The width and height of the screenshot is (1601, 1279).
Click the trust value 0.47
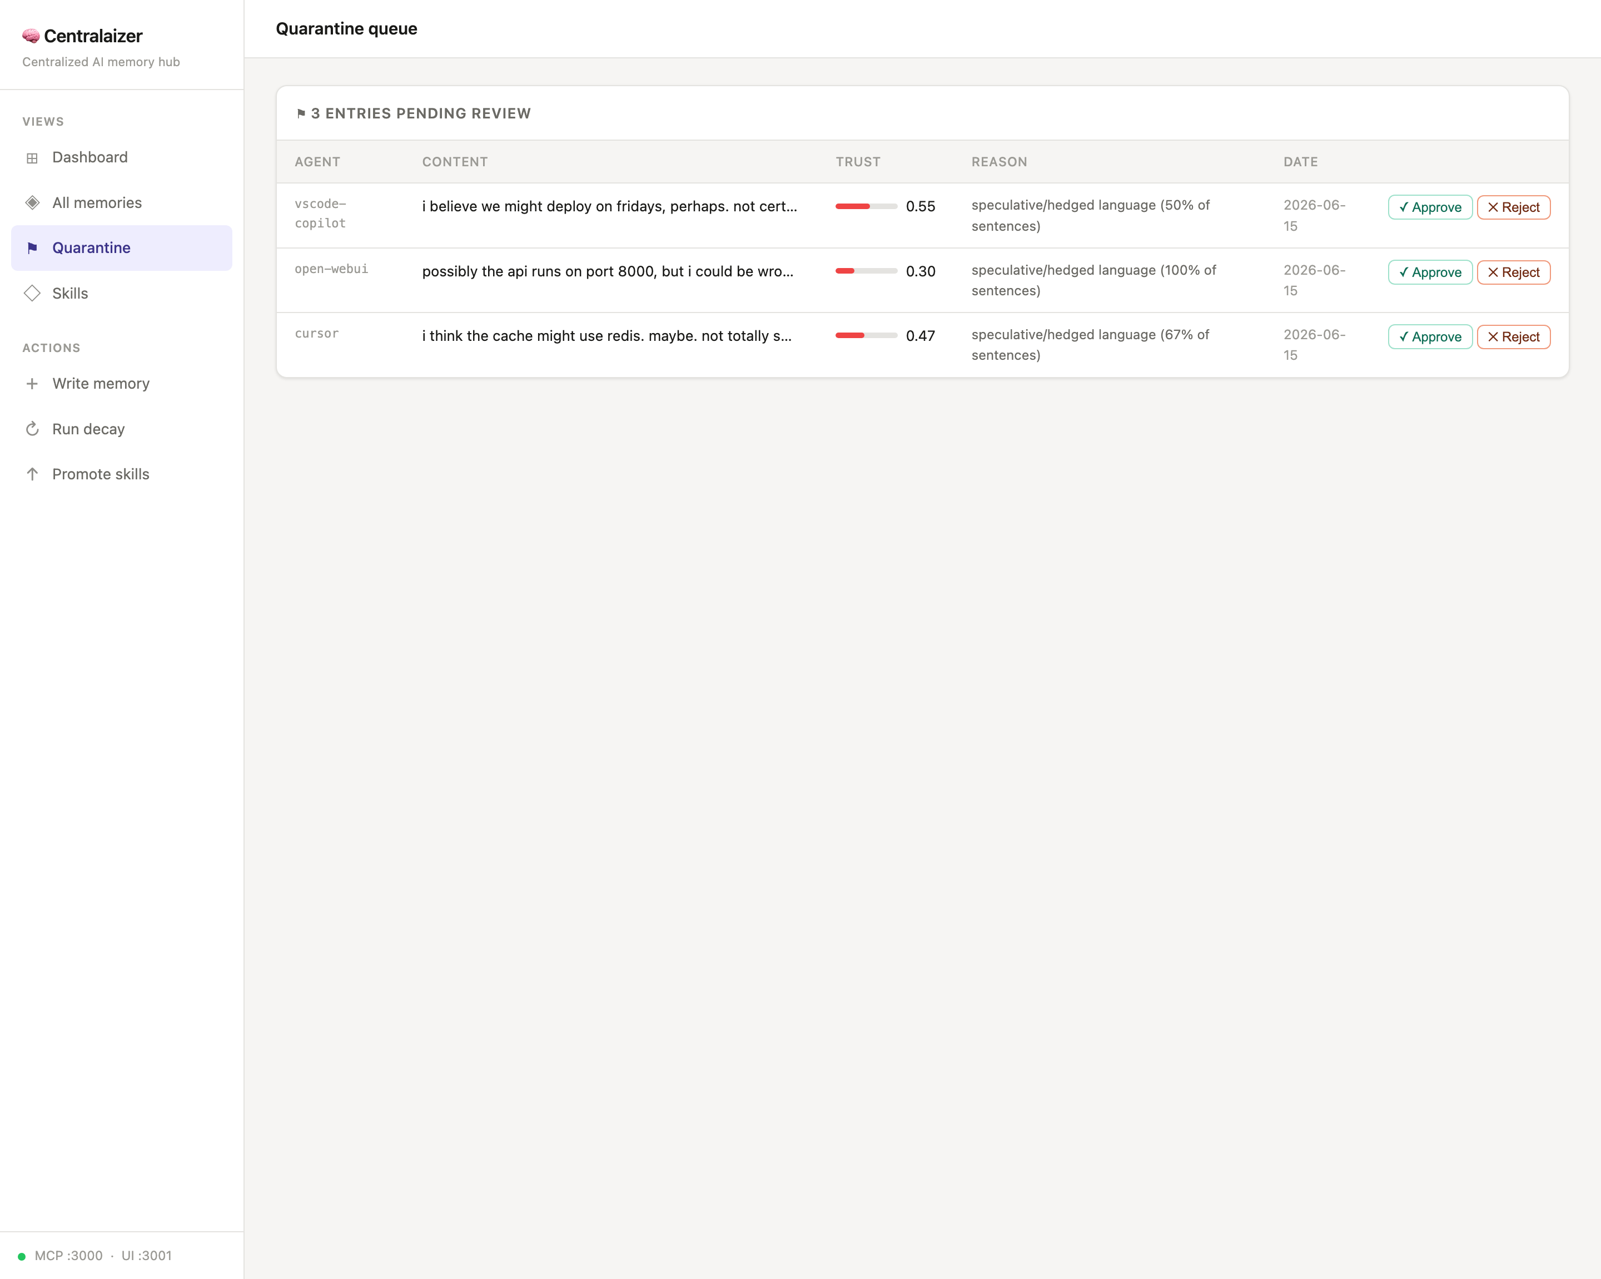point(920,336)
